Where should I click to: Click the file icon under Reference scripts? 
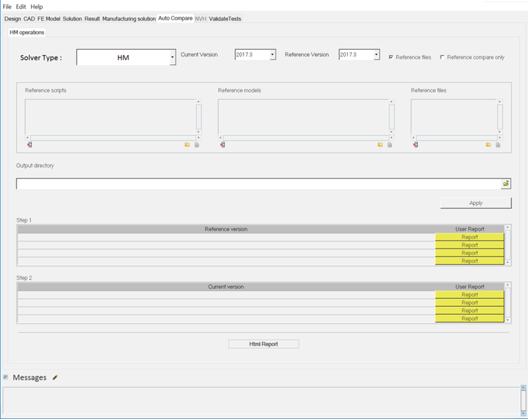(197, 145)
